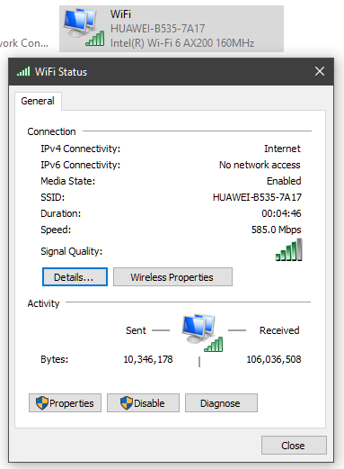
Task: Click the Signal Quality bars indicator
Action: (x=289, y=249)
